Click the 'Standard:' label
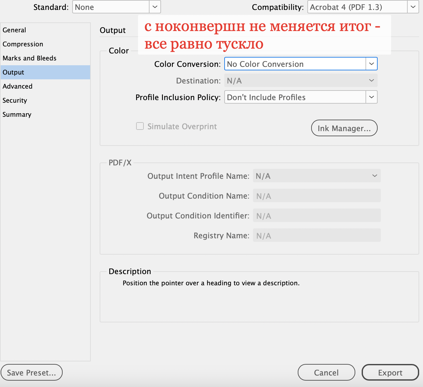423x387 pixels. pos(51,7)
